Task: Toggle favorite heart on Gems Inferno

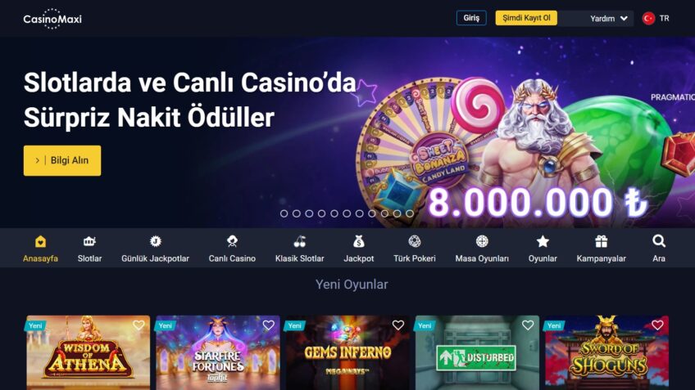Action: click(398, 325)
